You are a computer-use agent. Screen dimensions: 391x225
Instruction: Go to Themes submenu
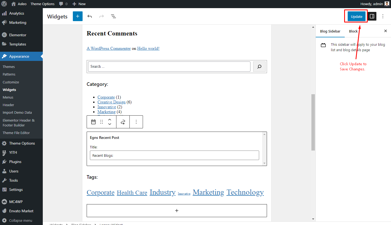click(9, 67)
